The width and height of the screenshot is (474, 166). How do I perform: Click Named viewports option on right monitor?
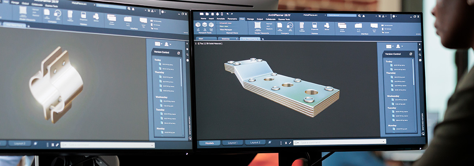click(x=269, y=23)
